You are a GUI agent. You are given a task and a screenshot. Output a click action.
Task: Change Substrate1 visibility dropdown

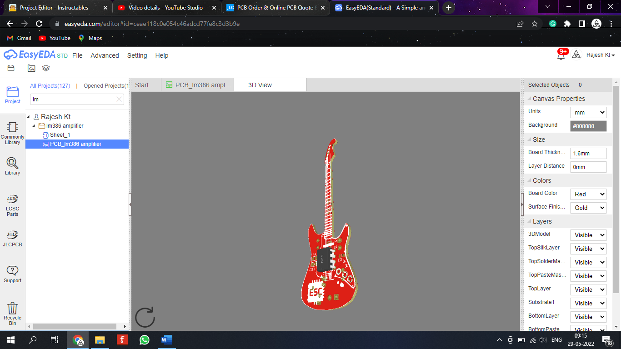point(588,303)
